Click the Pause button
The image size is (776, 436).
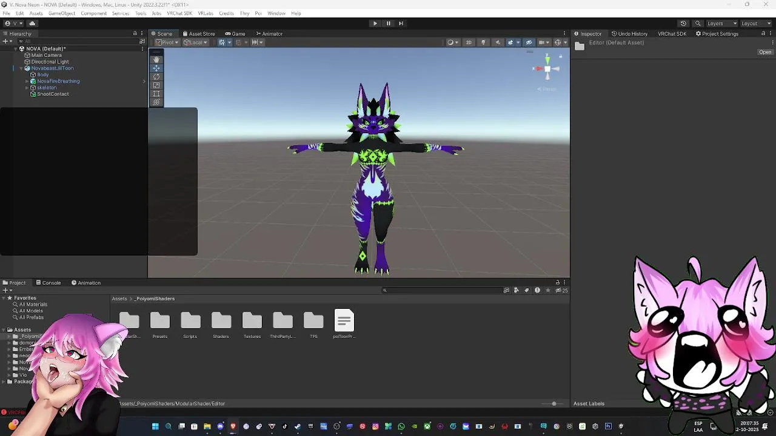[388, 23]
